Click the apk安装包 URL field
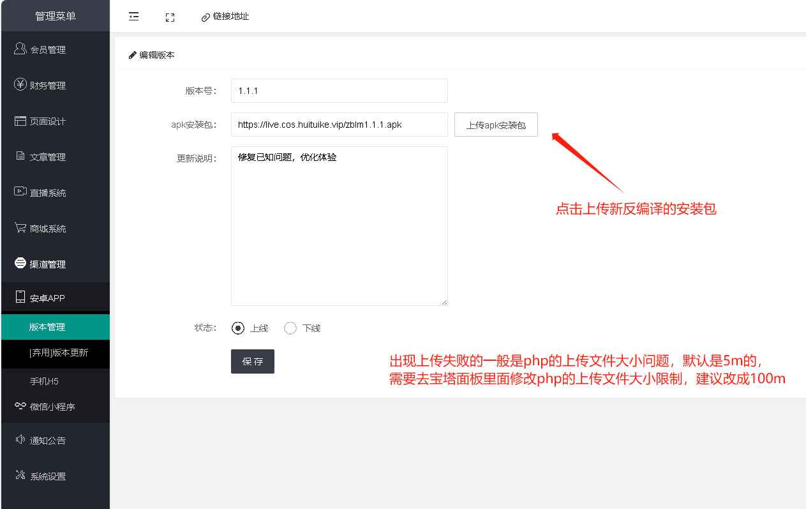 (340, 125)
